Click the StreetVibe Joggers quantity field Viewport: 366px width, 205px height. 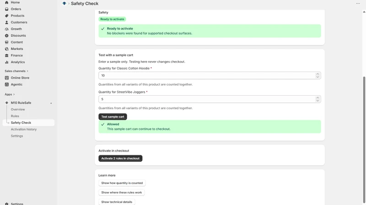(x=210, y=99)
